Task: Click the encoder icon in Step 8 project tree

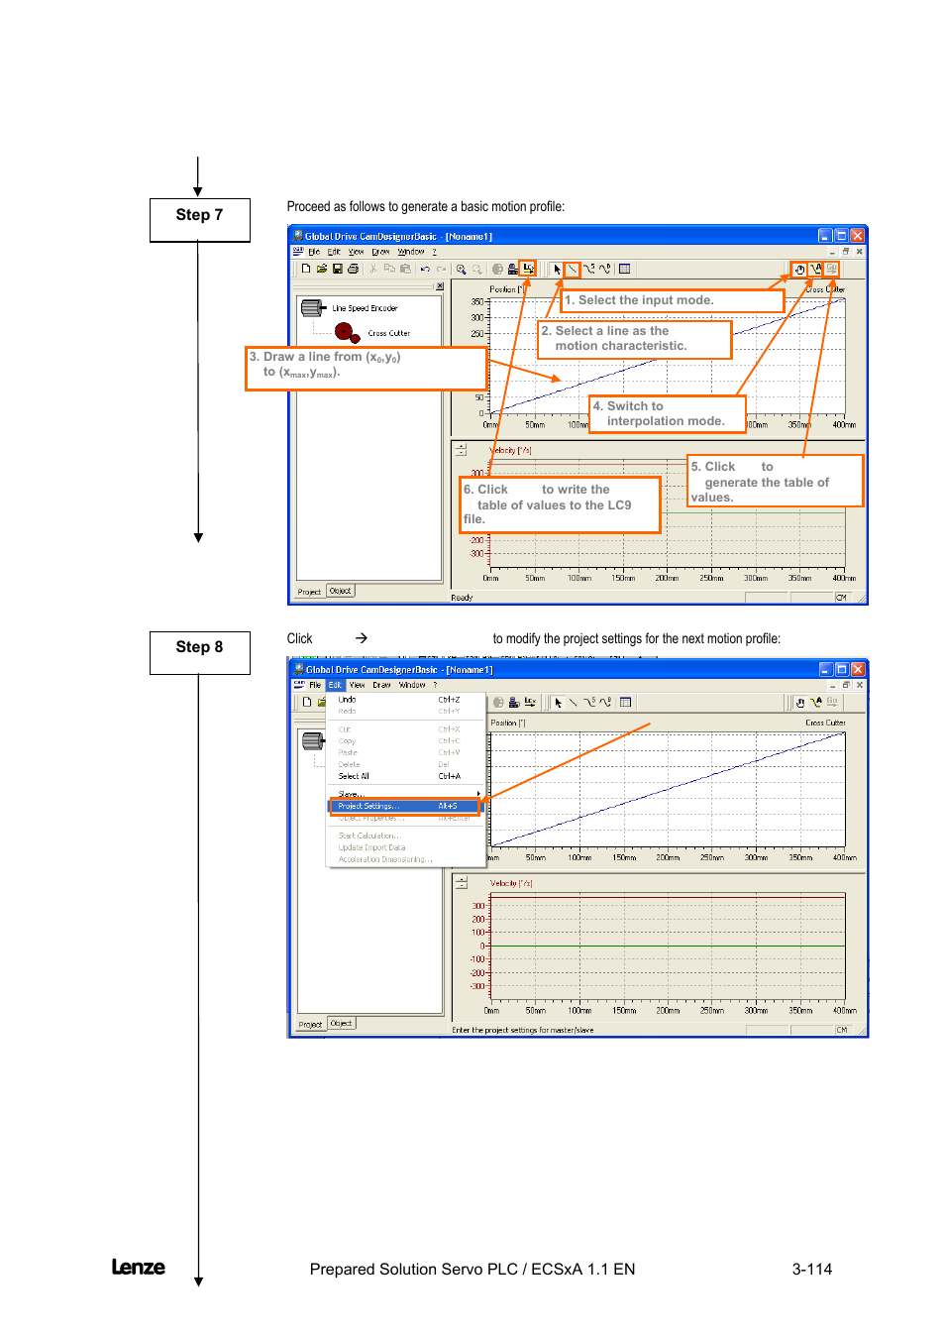Action: coord(313,741)
